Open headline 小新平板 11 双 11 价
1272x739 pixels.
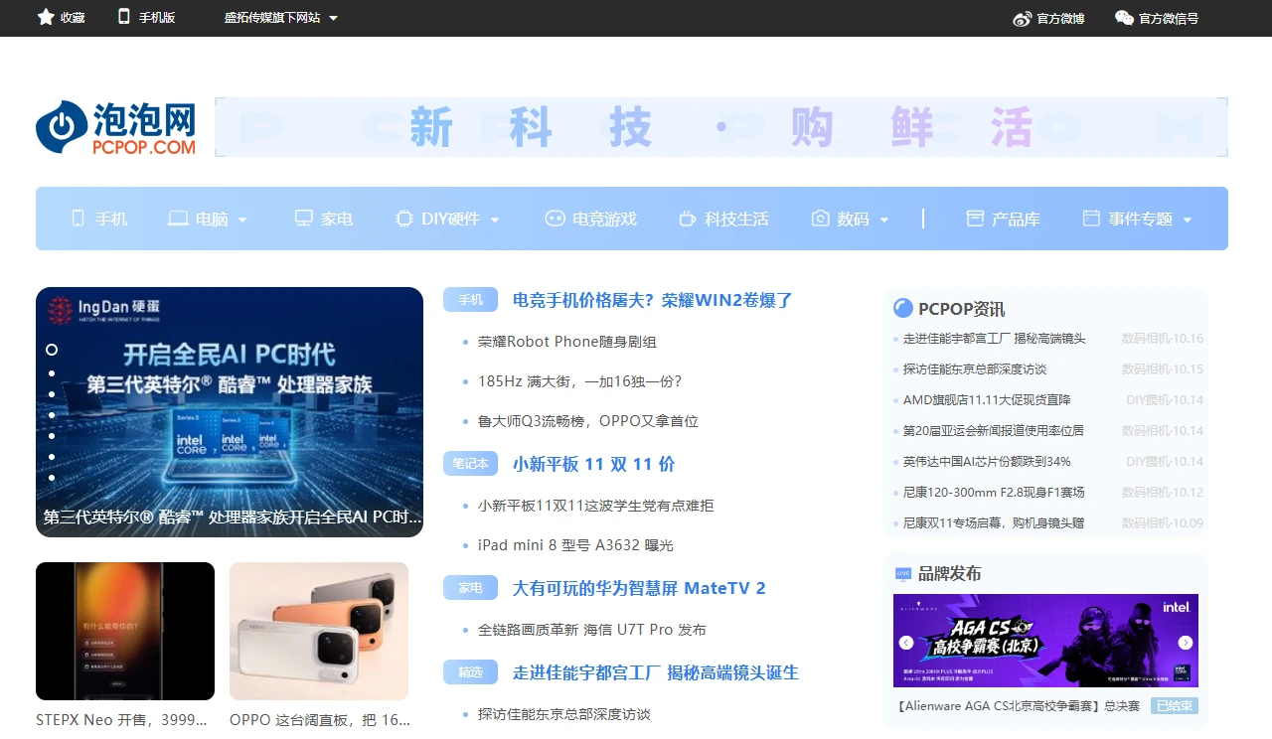coord(593,464)
